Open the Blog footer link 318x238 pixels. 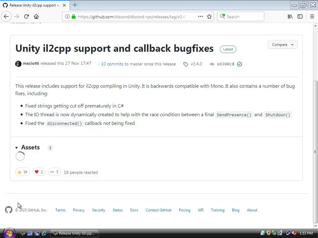[x=236, y=210]
